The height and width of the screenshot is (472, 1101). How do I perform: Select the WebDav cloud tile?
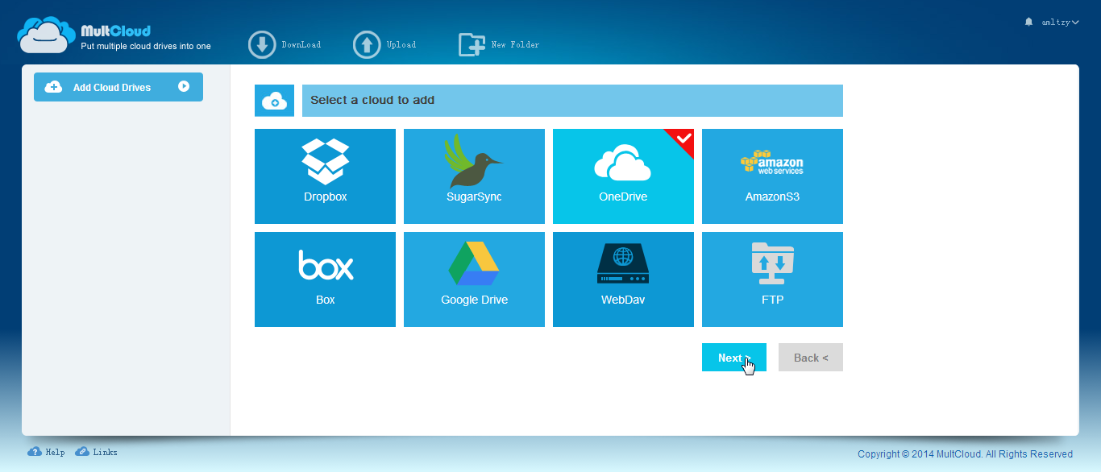tap(623, 279)
